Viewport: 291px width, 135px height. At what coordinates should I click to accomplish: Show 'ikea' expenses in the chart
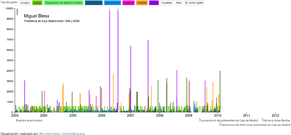coord(179,3)
